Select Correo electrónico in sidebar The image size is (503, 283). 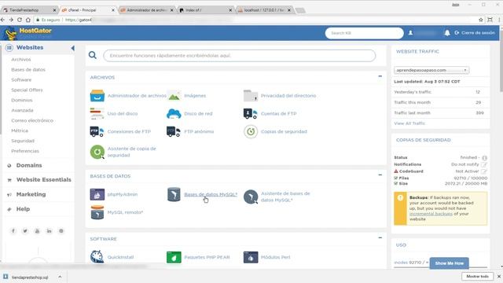click(x=32, y=120)
